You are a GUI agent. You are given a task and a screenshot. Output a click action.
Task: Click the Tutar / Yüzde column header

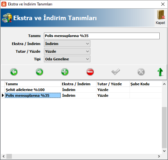(x=113, y=84)
